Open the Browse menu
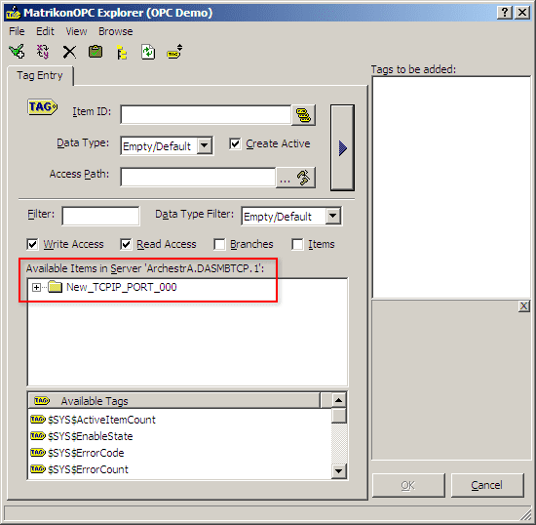This screenshot has height=525, width=536. pyautogui.click(x=116, y=31)
